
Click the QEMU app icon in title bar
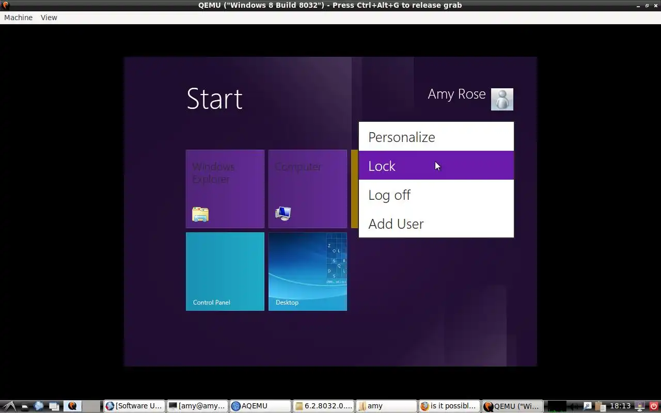click(6, 5)
